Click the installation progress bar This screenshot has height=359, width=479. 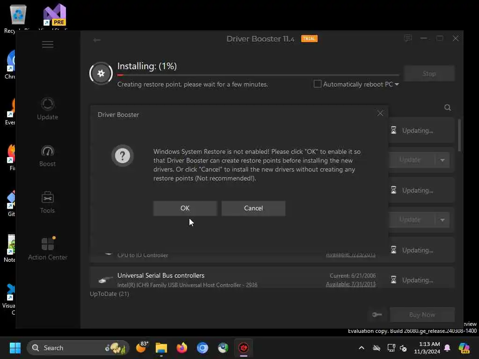point(258,75)
